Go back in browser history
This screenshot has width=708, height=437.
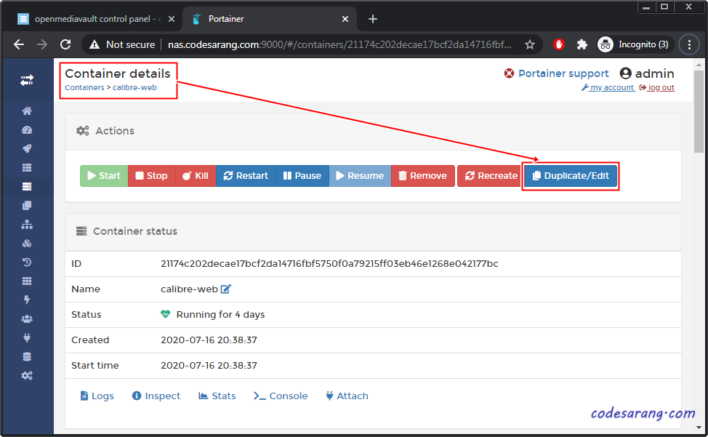(19, 44)
